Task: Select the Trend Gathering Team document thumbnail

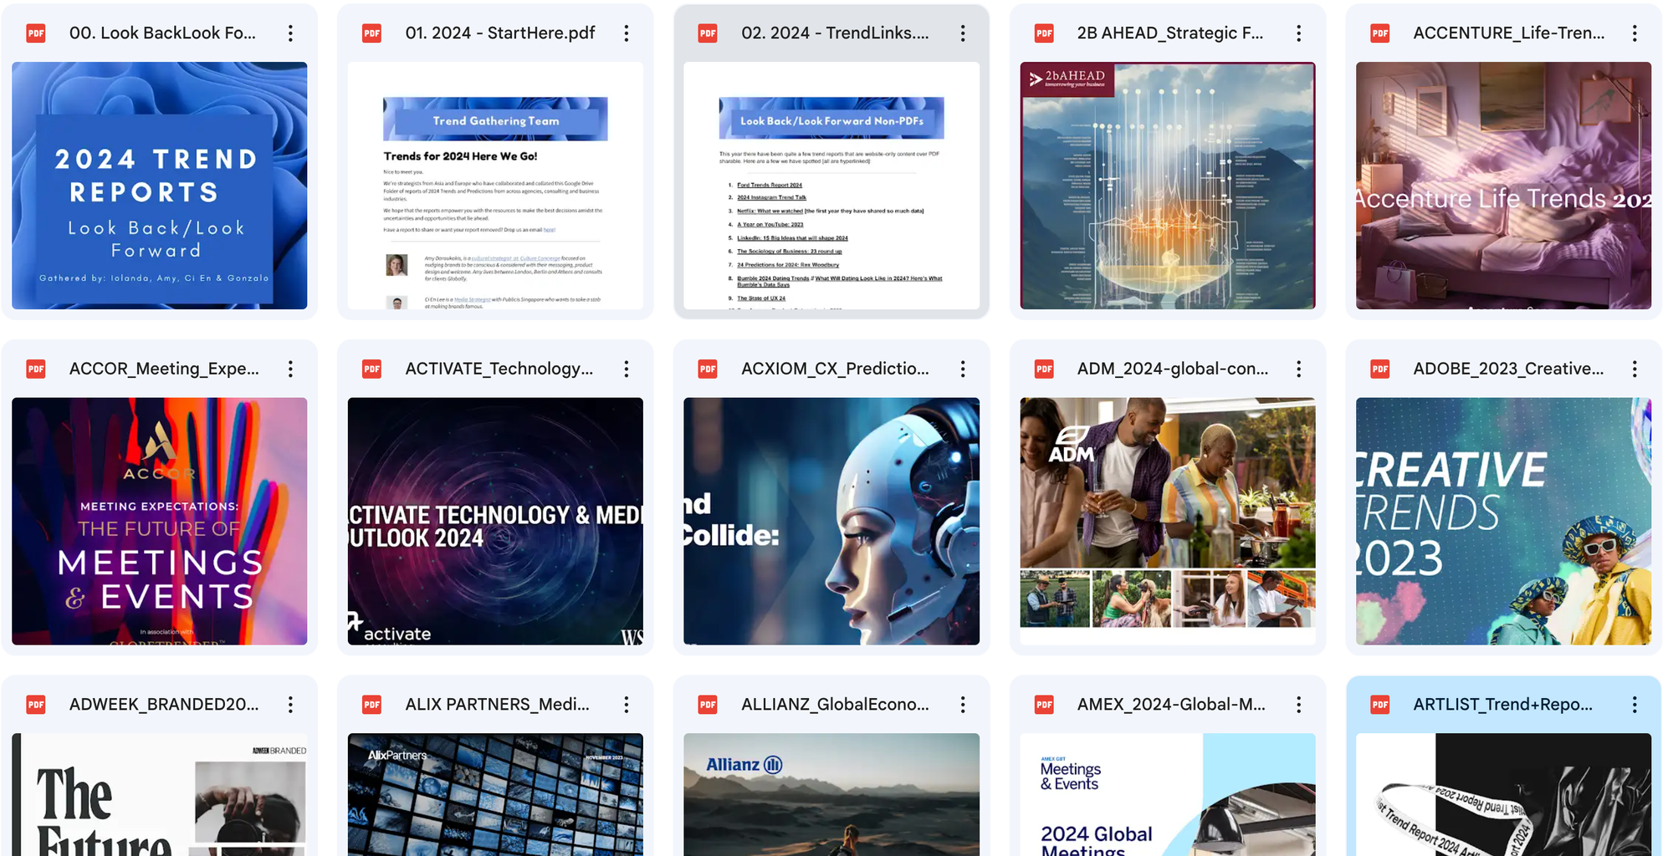Action: pyautogui.click(x=495, y=186)
